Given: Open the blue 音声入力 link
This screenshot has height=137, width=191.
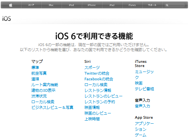Looking at the screenshot, I should click(142, 106).
